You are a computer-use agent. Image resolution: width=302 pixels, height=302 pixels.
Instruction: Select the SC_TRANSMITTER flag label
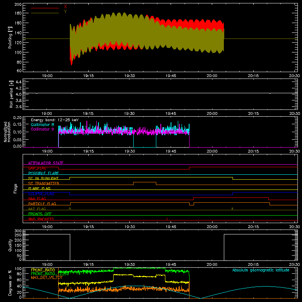pos(44,183)
